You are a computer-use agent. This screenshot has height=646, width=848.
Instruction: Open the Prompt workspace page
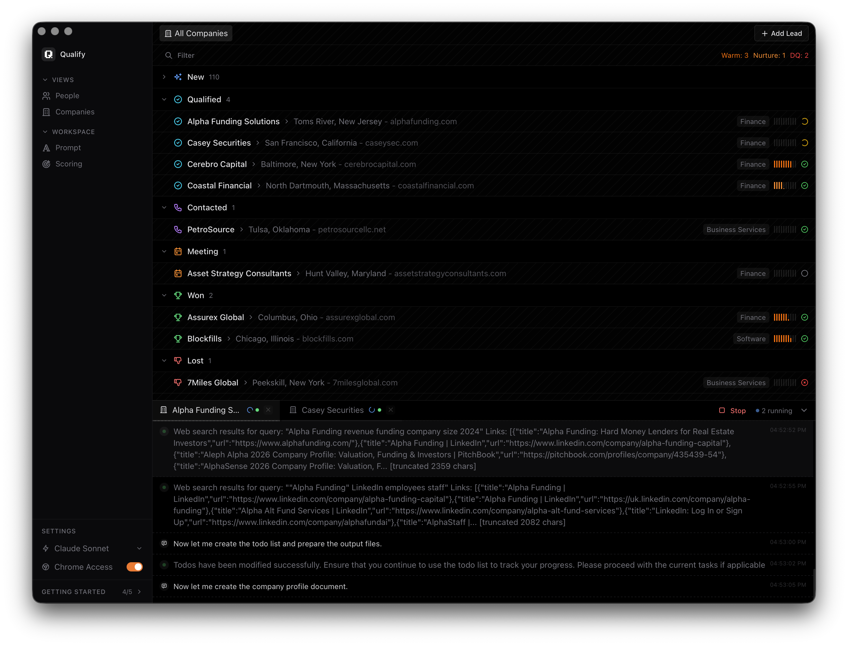tap(62, 148)
